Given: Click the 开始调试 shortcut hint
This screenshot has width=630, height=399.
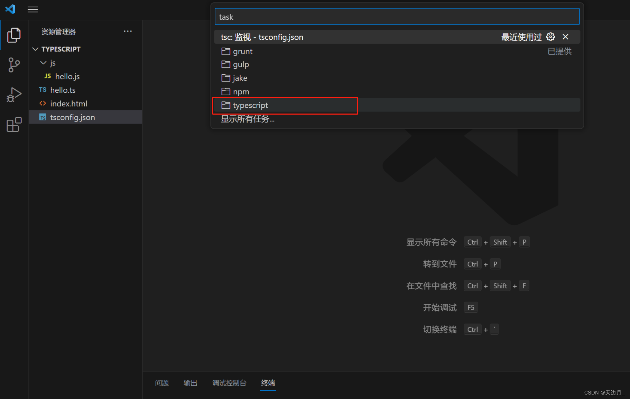Looking at the screenshot, I should point(440,308).
